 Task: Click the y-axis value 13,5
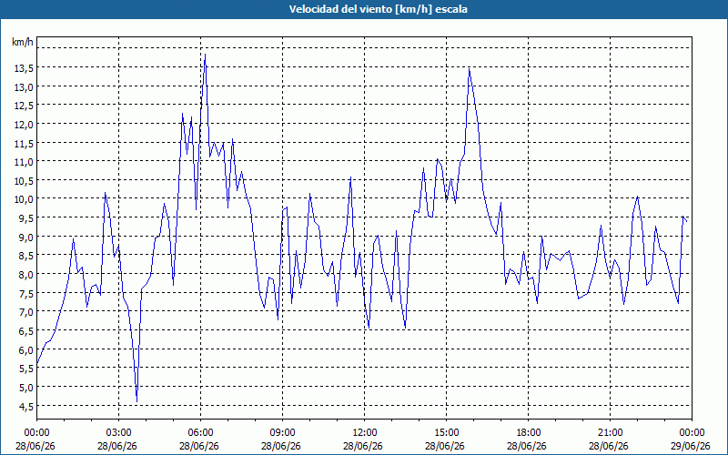point(24,68)
